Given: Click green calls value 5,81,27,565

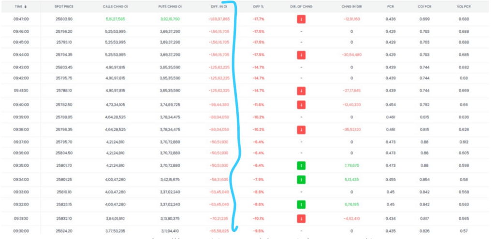Looking at the screenshot, I should click(115, 19).
